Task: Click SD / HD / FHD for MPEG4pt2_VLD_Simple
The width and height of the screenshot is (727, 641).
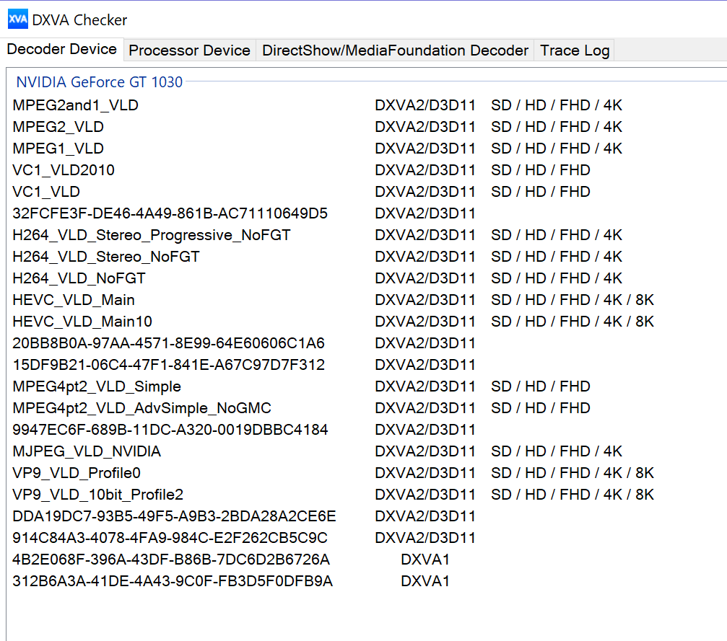Action: point(541,386)
